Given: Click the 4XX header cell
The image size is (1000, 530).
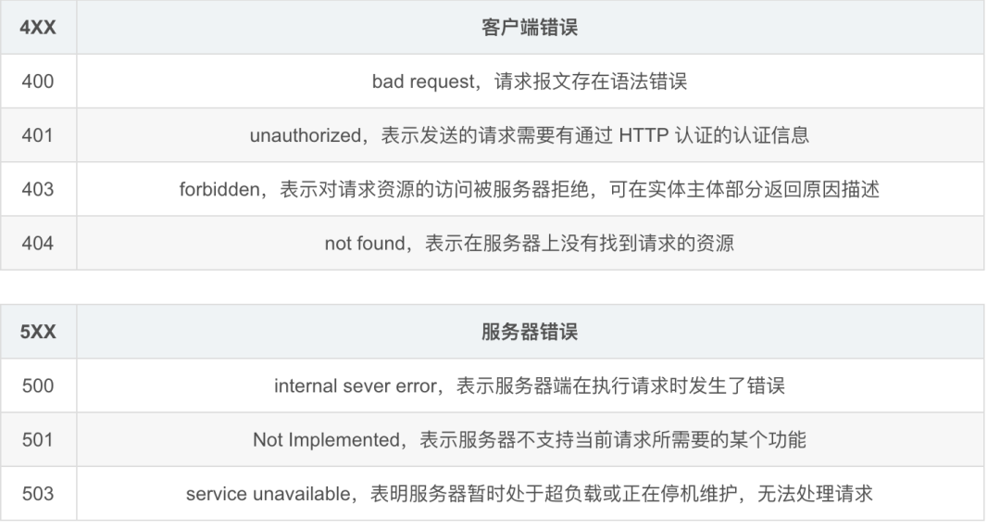Looking at the screenshot, I should click(x=38, y=28).
